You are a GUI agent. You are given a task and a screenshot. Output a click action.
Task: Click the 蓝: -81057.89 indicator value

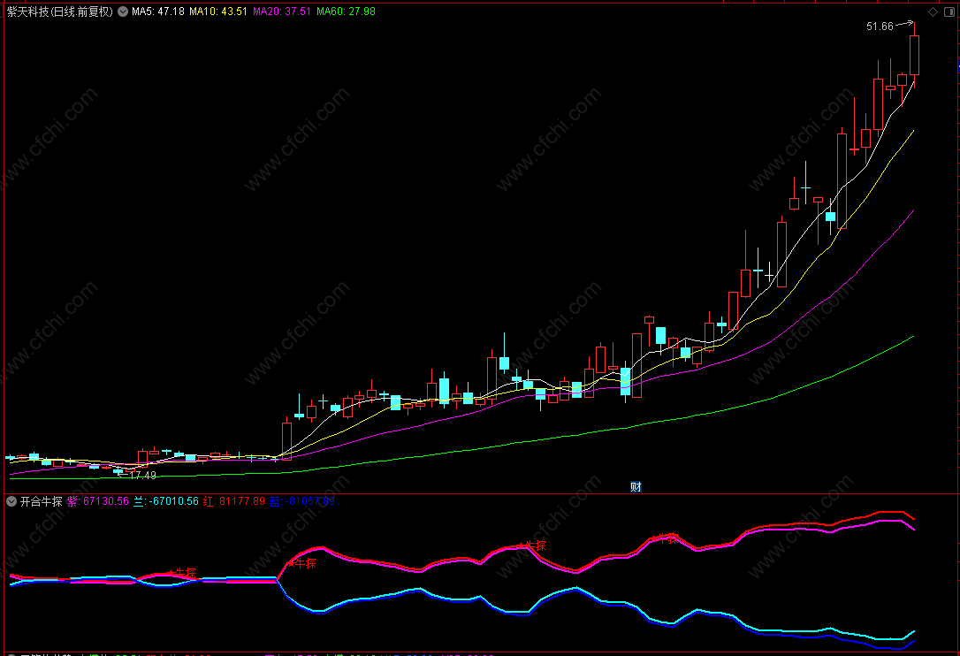click(301, 501)
